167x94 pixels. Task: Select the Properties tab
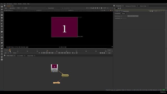pyautogui.click(x=119, y=6)
